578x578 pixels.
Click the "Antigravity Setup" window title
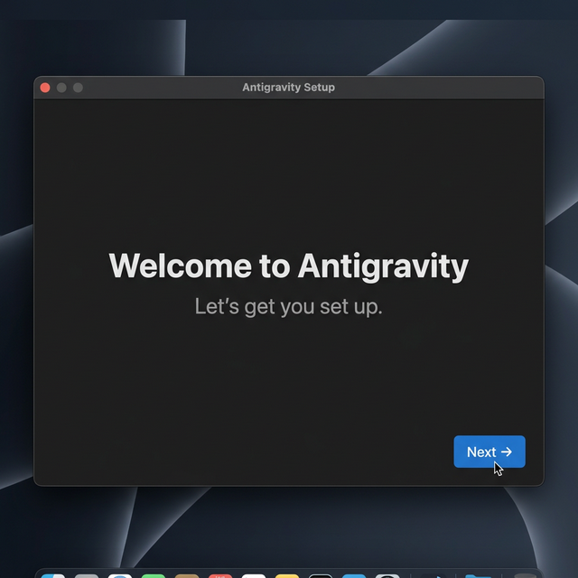289,88
